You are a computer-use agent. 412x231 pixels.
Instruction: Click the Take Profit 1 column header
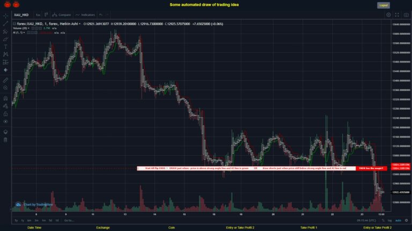pos(309,228)
